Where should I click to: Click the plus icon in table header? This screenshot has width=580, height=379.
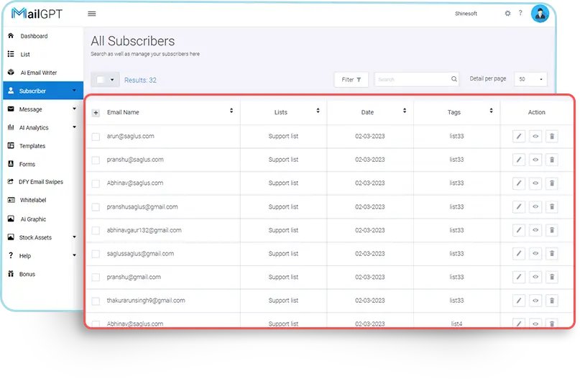(96, 113)
